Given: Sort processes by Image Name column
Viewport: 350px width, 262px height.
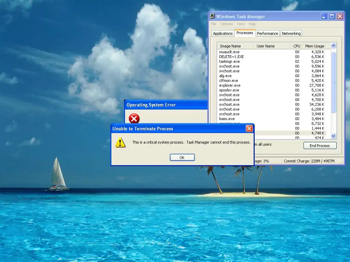Looking at the screenshot, I should click(x=235, y=46).
